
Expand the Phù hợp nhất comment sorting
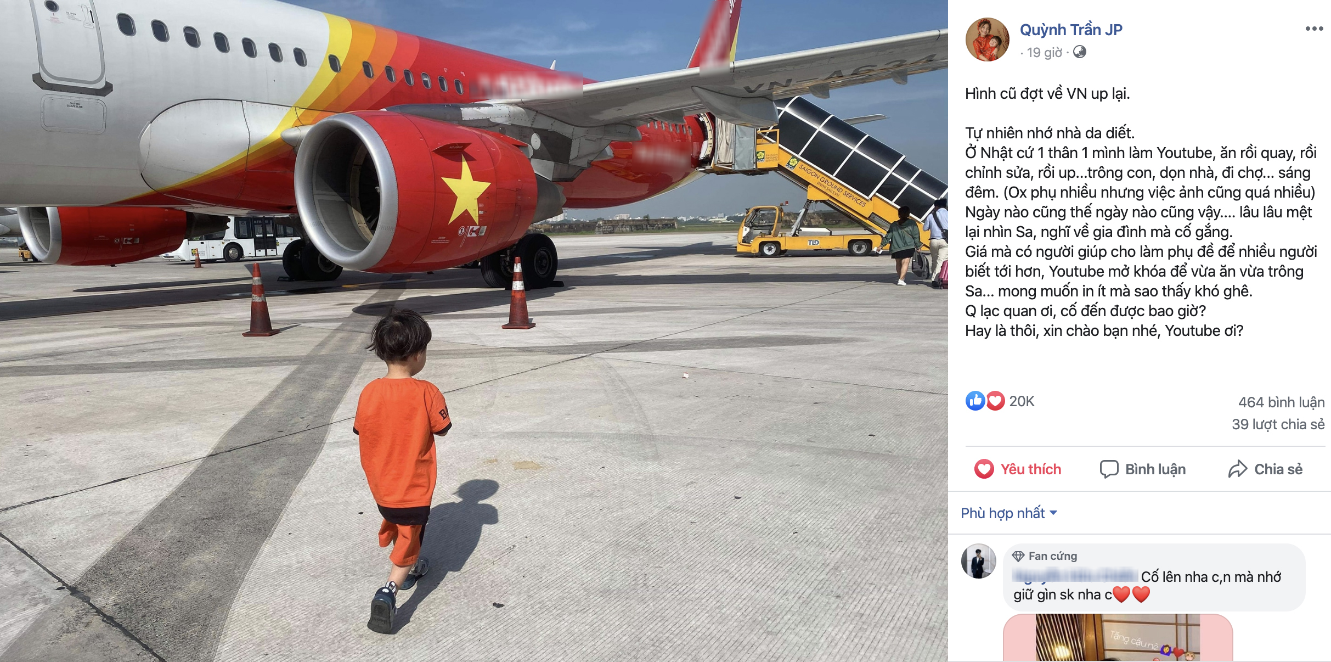pyautogui.click(x=1008, y=513)
